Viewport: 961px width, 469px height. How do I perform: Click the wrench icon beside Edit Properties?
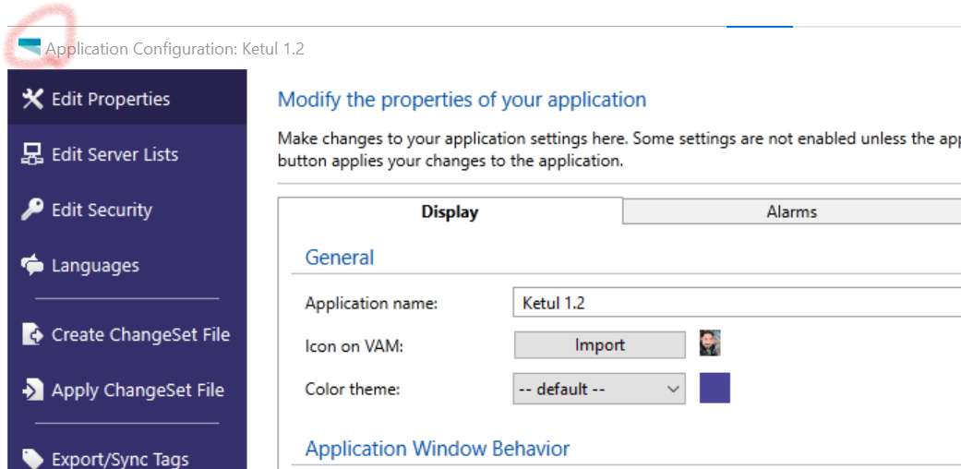pos(32,99)
